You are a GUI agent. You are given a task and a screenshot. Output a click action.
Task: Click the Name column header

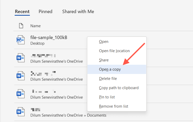pos(36,26)
